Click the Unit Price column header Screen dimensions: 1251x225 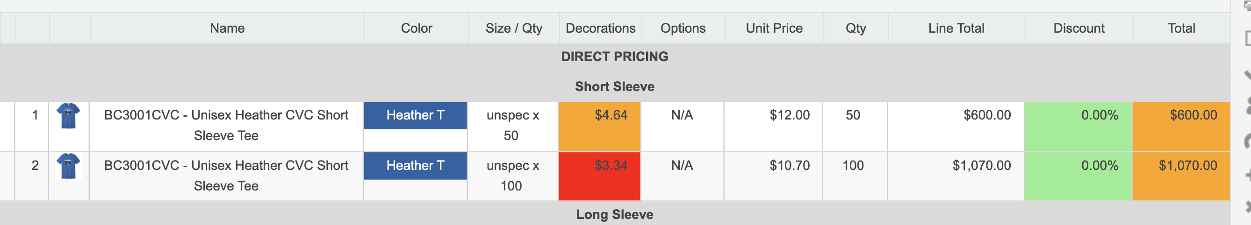pyautogui.click(x=774, y=28)
